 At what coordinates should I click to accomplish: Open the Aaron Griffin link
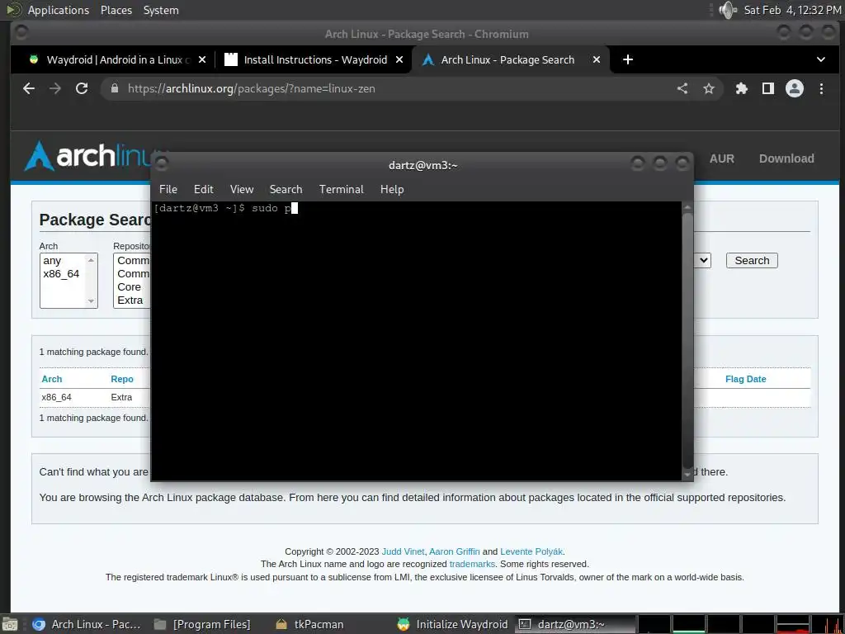tap(455, 551)
